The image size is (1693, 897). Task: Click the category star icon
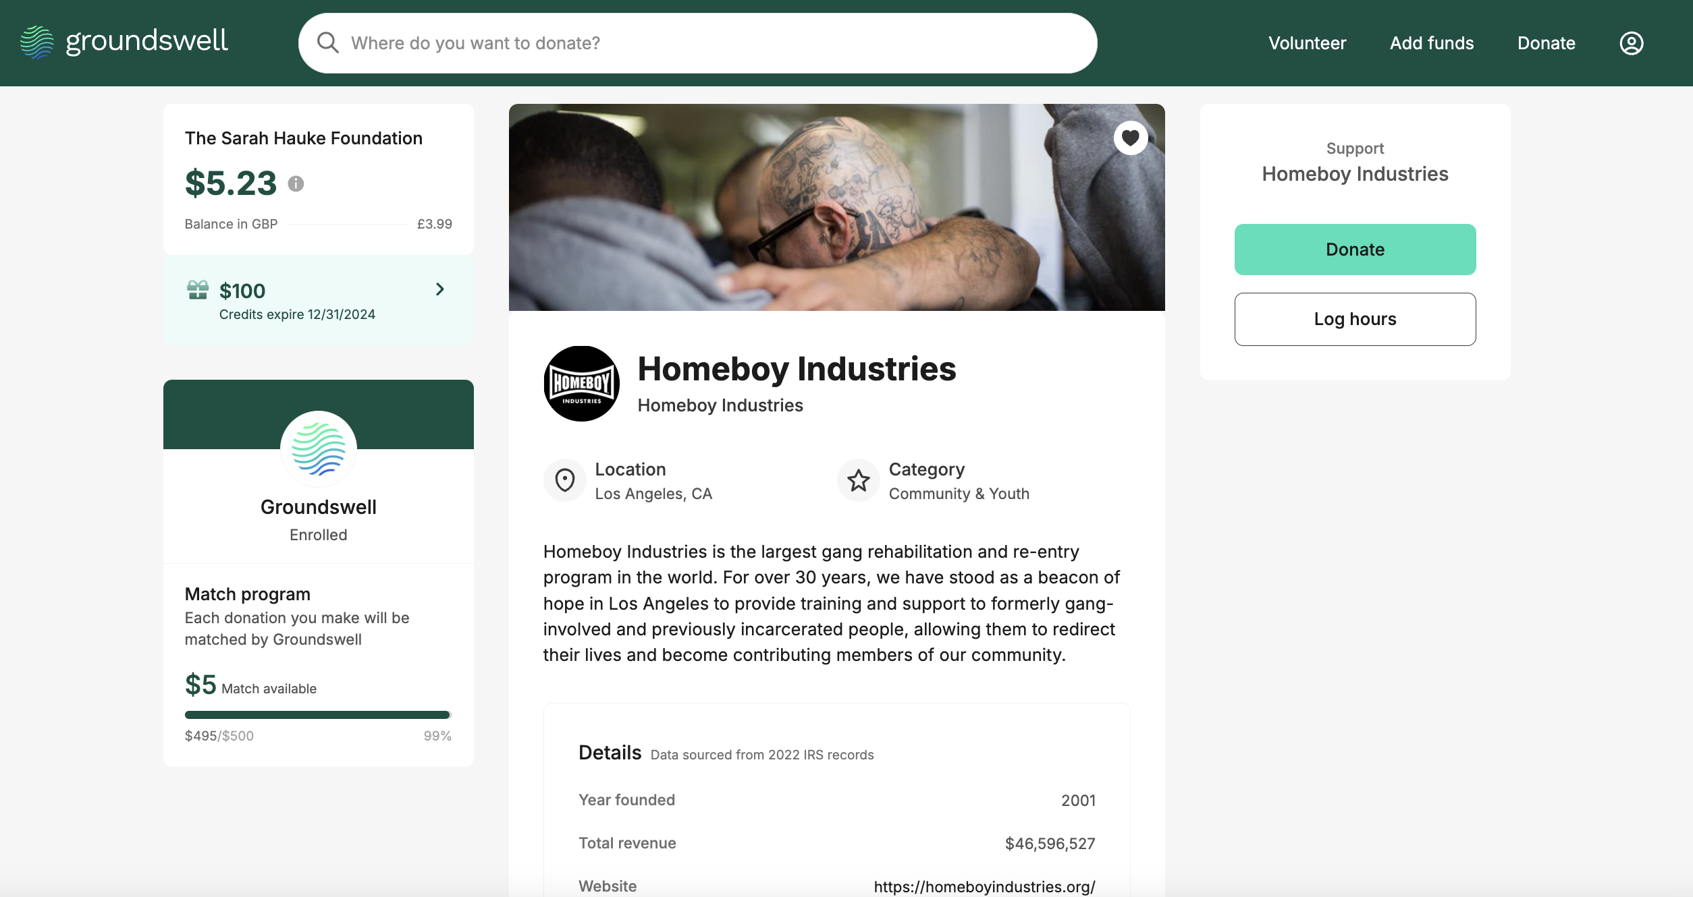tap(859, 480)
